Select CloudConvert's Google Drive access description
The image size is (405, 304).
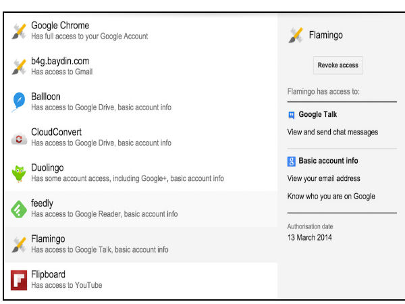[101, 143]
